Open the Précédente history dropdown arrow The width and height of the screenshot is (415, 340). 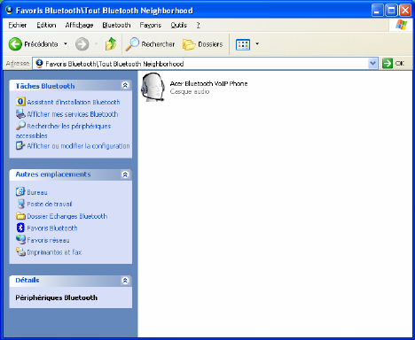pos(66,44)
